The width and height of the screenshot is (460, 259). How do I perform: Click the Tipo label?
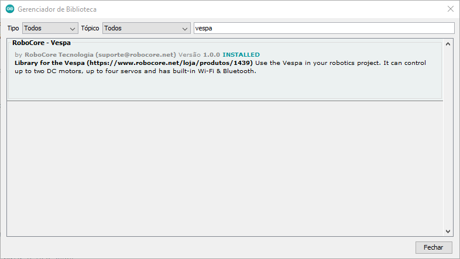pos(13,28)
